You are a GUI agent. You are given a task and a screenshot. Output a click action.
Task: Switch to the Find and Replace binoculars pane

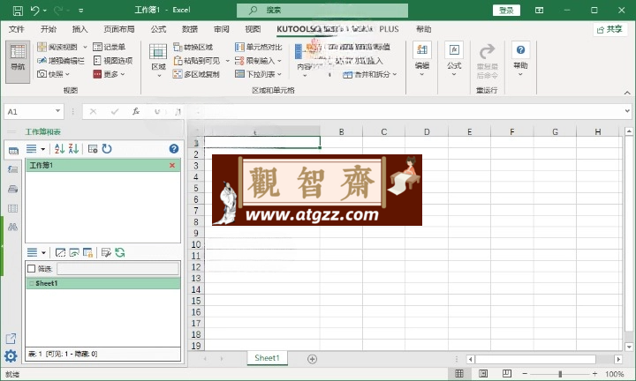click(13, 227)
